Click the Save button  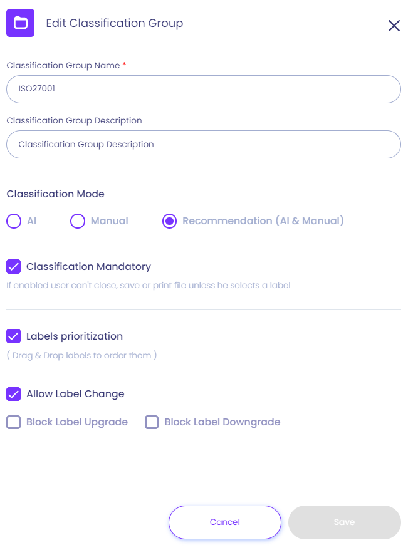pos(344,522)
